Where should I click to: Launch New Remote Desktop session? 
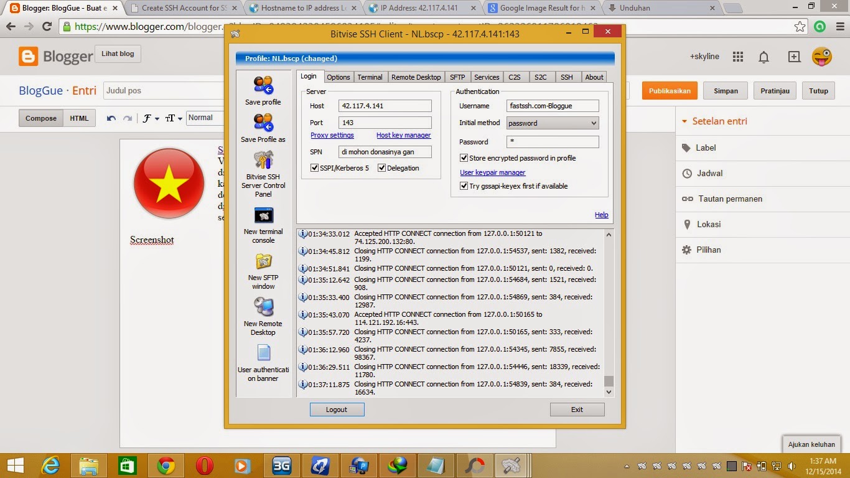click(x=263, y=307)
